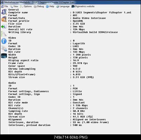Click the Constant bit rate mode value
This screenshot has width=141, height=140.
click(79, 102)
